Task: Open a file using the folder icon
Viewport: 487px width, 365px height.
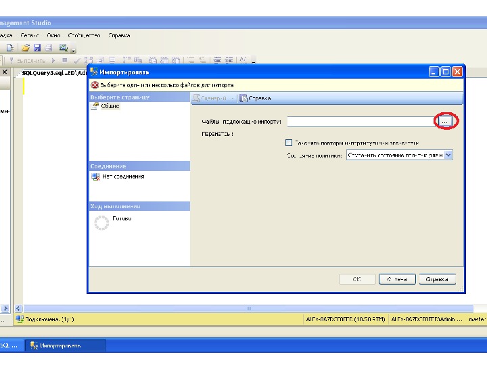Action: pos(26,48)
